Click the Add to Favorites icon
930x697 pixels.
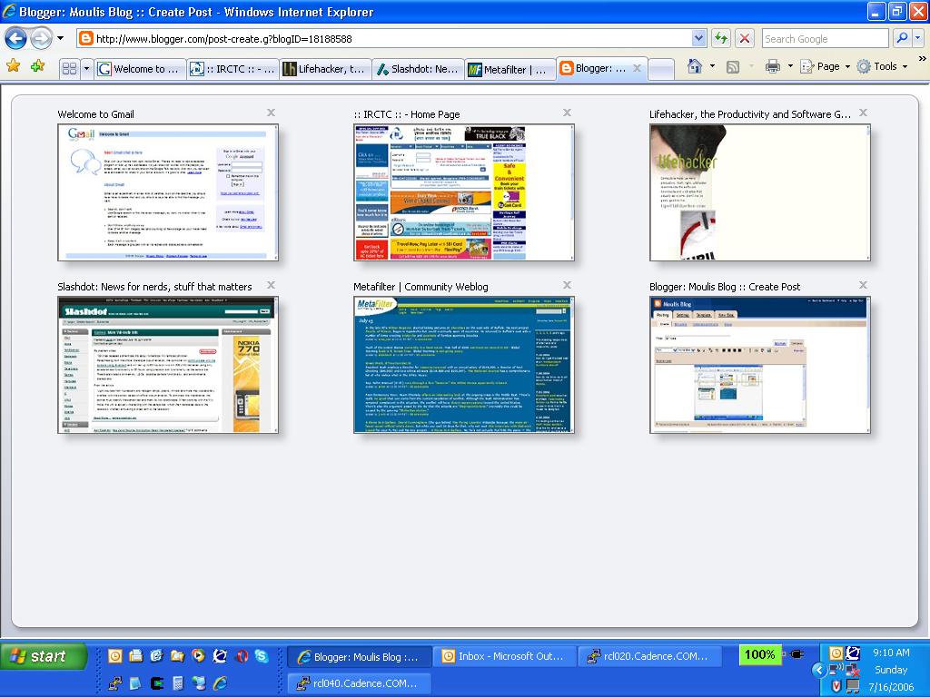point(37,65)
